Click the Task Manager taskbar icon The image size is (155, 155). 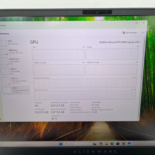click(129, 144)
